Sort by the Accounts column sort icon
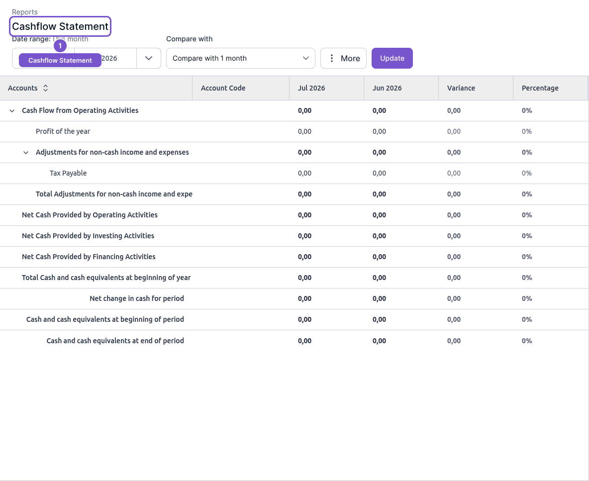589x481 pixels. click(45, 88)
